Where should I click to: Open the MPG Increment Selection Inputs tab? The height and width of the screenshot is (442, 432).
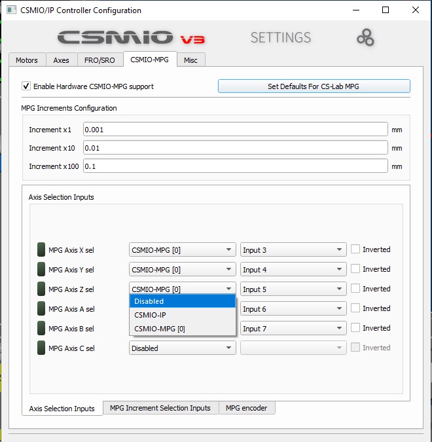(x=160, y=408)
